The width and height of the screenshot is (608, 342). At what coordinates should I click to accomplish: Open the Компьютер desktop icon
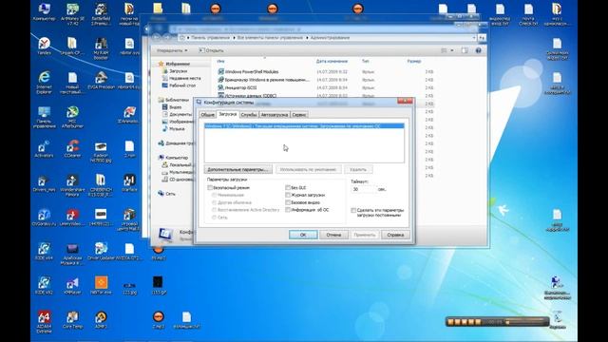click(44, 12)
